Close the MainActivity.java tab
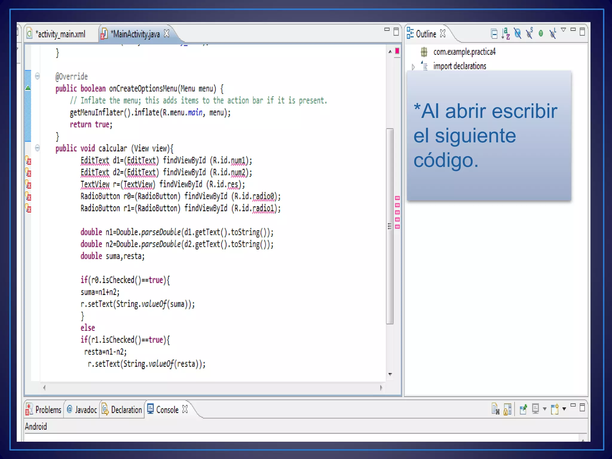612x459 pixels. [x=166, y=33]
